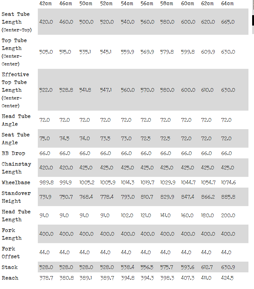Select Head Tube Length value 200.0
The image size is (254, 289).
pos(228,215)
